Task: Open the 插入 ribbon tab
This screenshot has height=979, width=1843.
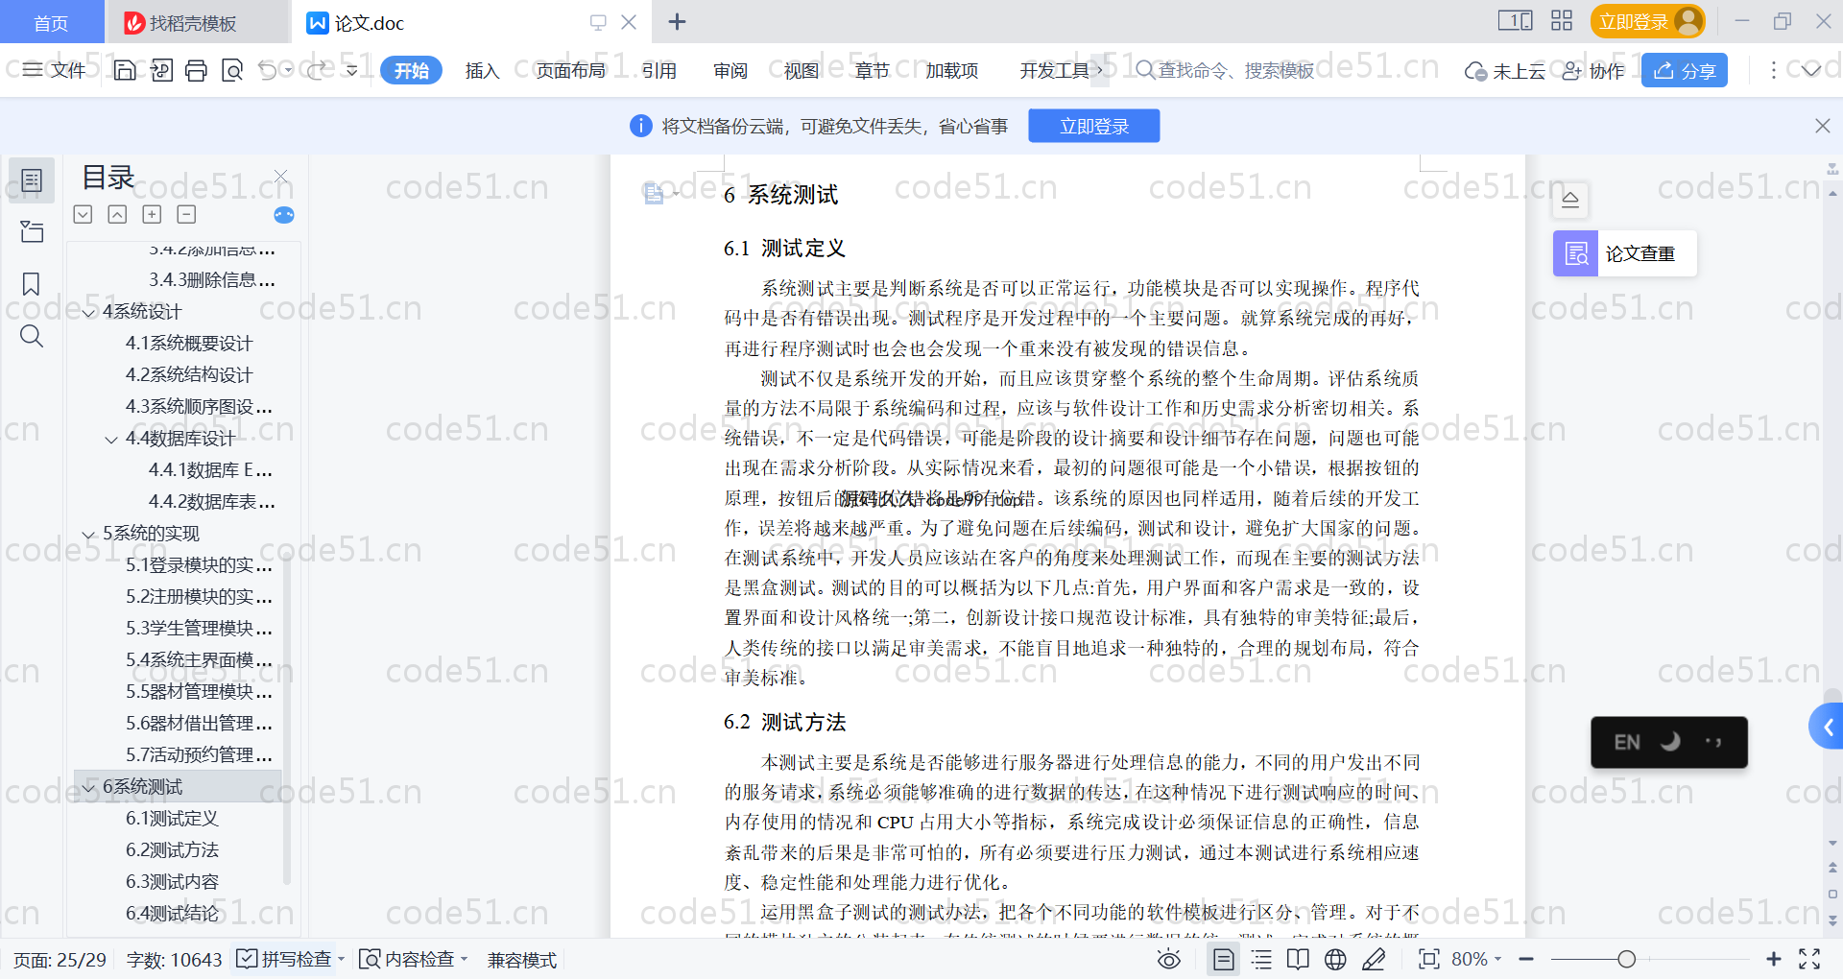Action: point(482,71)
